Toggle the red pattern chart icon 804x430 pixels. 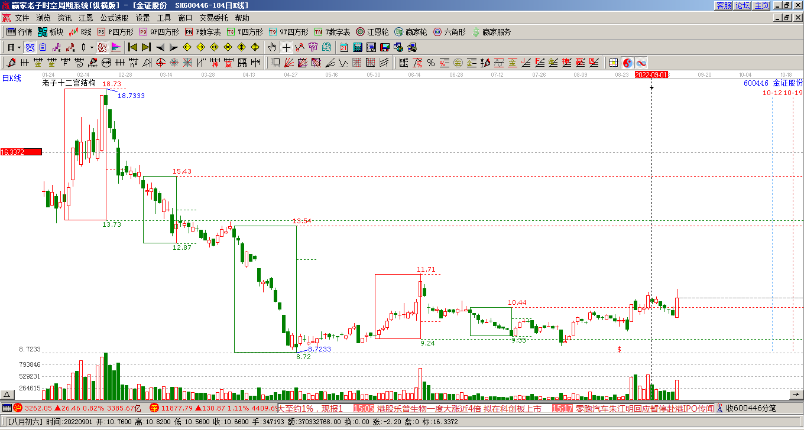(x=102, y=47)
